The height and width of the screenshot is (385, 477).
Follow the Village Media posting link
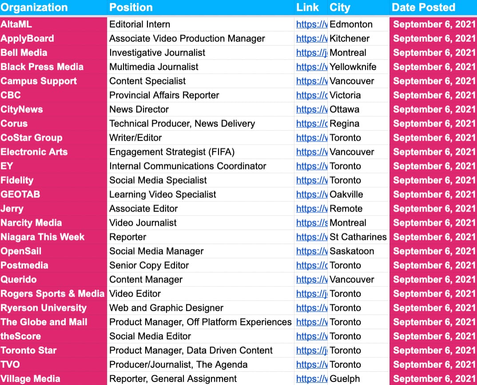pyautogui.click(x=311, y=379)
